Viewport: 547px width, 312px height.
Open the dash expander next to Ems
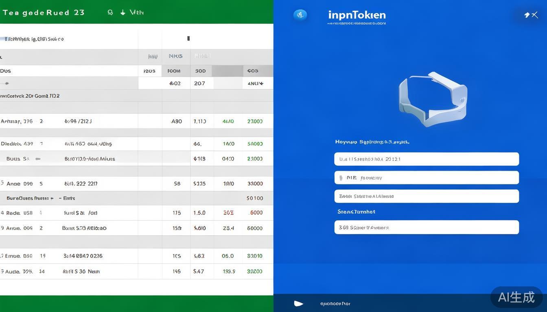coord(60,198)
